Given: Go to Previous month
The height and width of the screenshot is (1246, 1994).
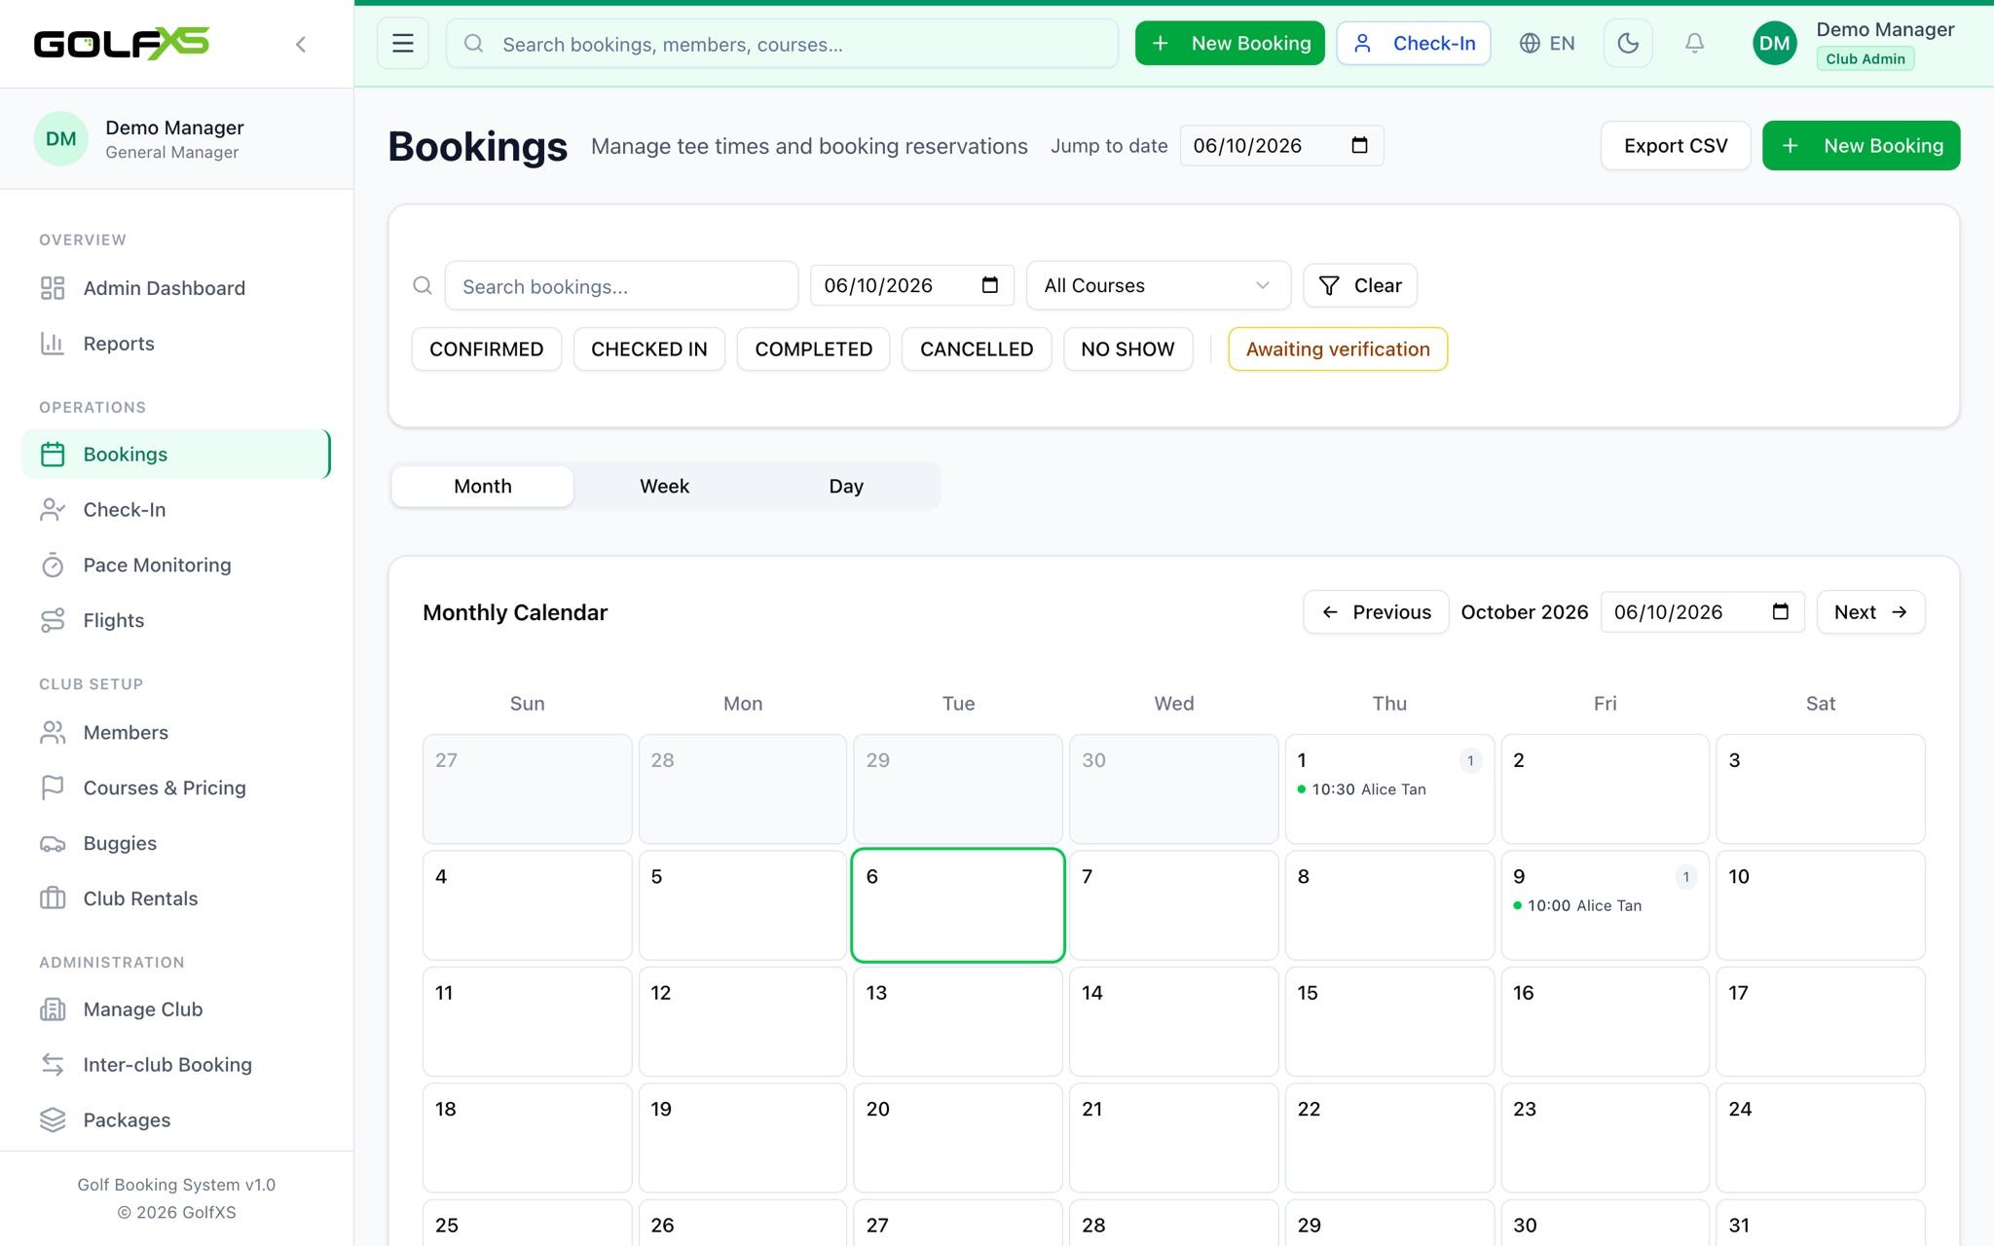Looking at the screenshot, I should tap(1376, 612).
